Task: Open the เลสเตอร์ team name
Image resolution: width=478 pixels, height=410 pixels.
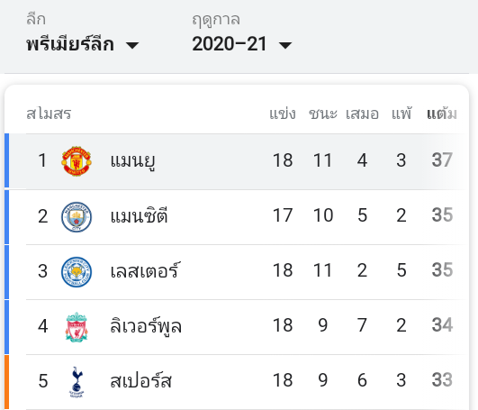Action: (x=146, y=270)
